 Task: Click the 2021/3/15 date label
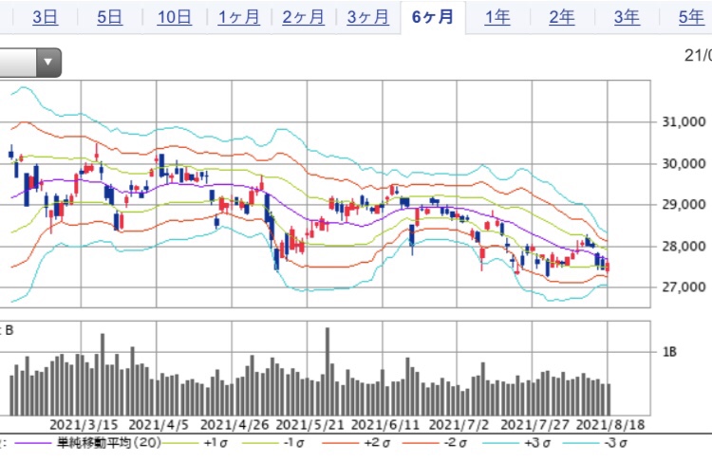84,425
